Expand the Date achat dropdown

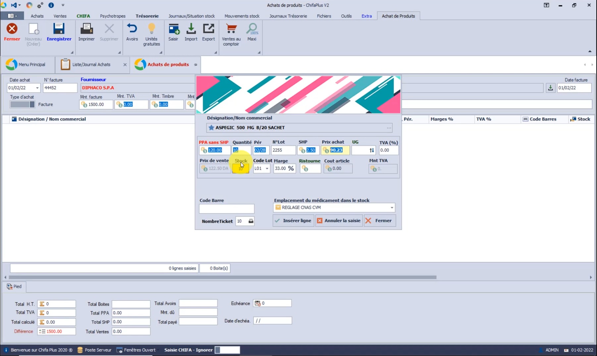pos(37,88)
